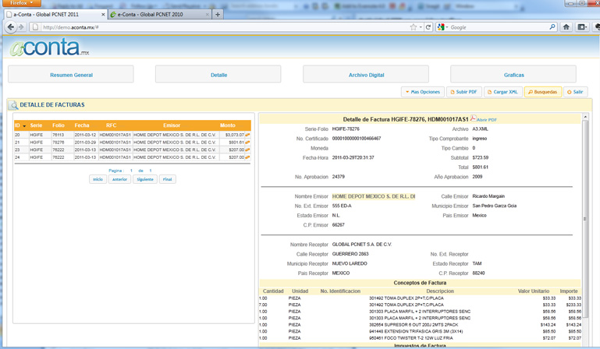Screen dimensions: 600x349
Task: Open the Detalle section
Action: (x=218, y=74)
